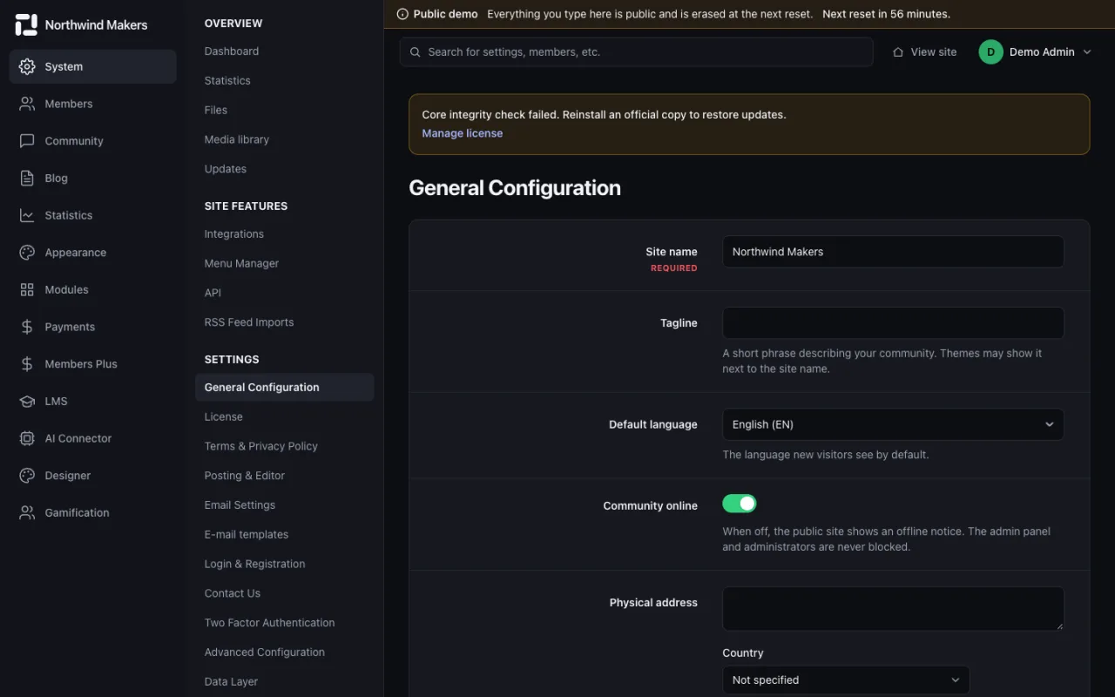Click the search magnifier icon
Screen dimensions: 1115x697
[416, 52]
